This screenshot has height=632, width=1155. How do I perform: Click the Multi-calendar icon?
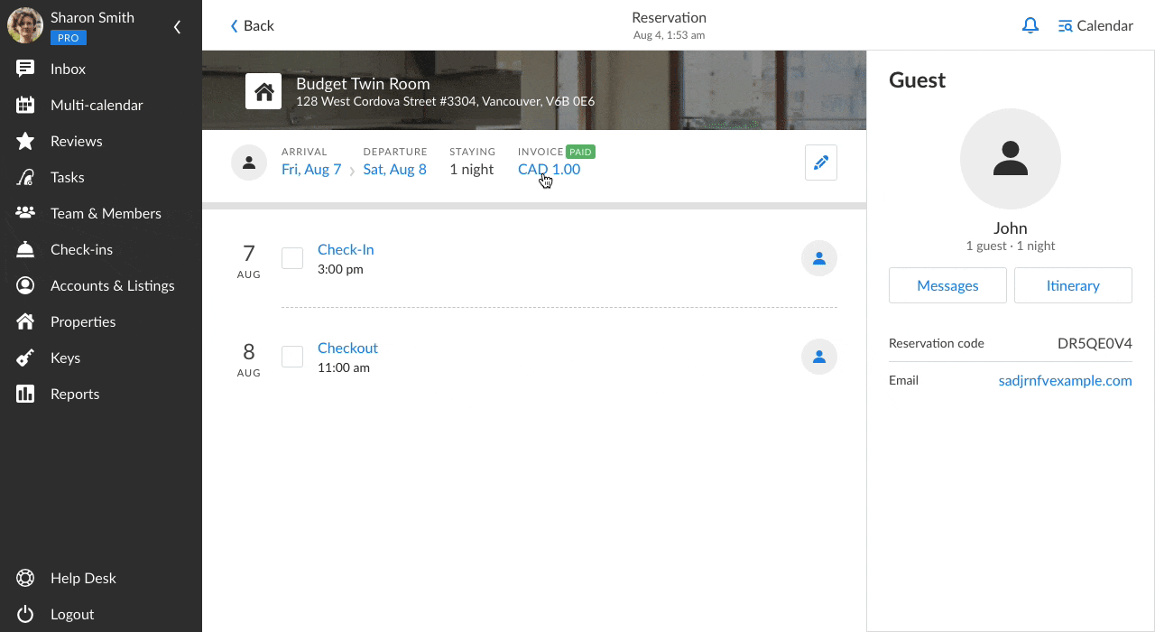(x=25, y=105)
